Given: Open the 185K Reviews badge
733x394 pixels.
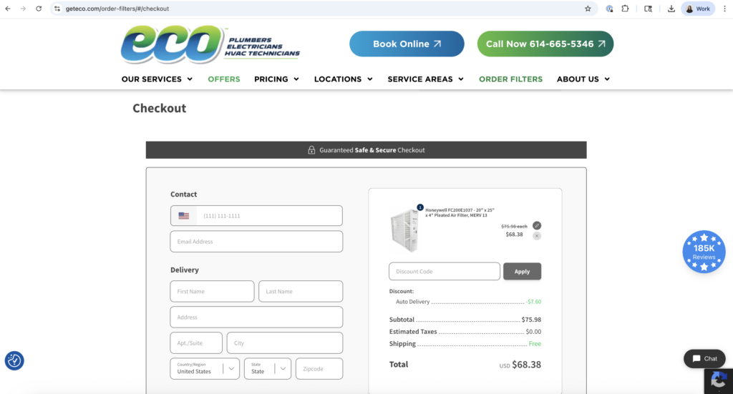Looking at the screenshot, I should pos(704,252).
